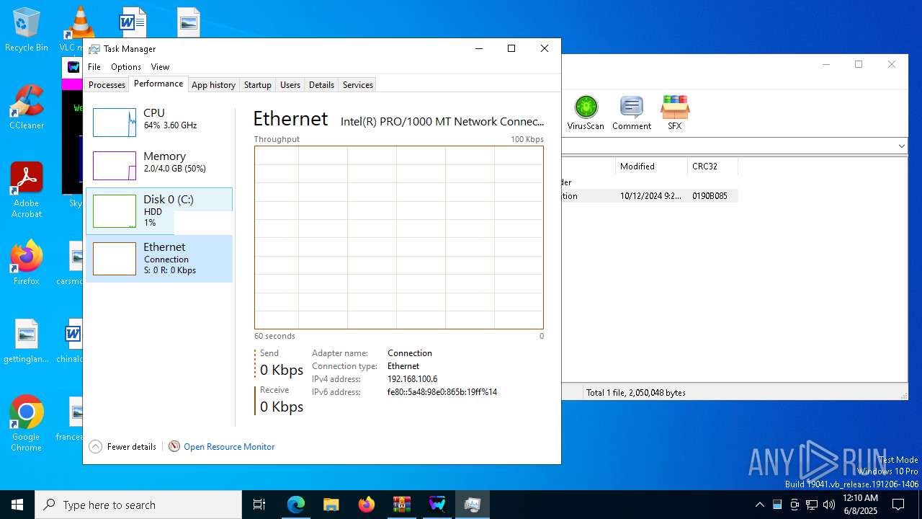Open the View menu in Task Manager
Viewport: 922px width, 519px height.
tap(160, 67)
